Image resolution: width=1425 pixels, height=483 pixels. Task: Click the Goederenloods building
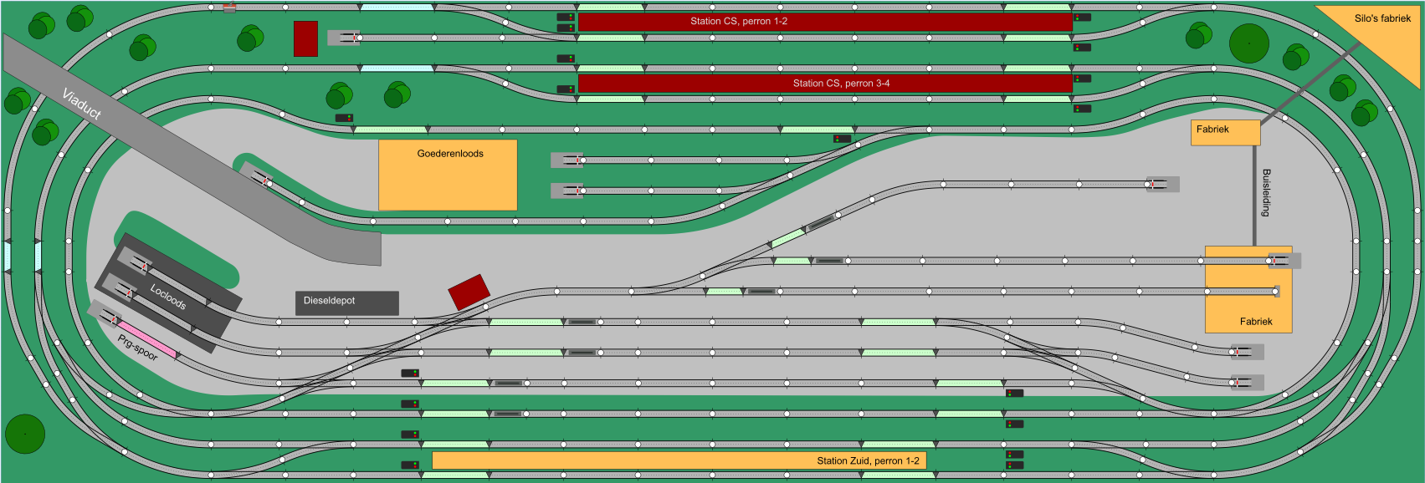click(x=448, y=175)
